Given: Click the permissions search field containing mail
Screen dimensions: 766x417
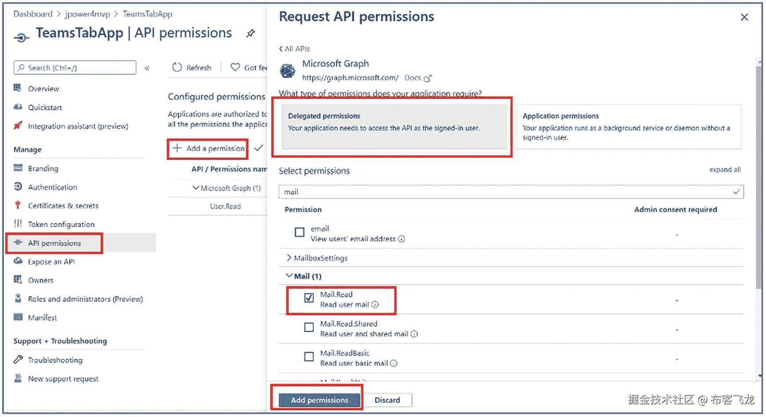Looking at the screenshot, I should pos(506,192).
